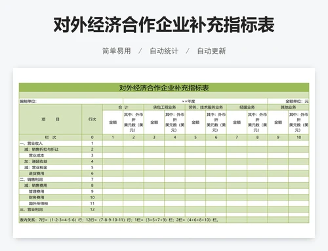
Task: Click the 劳务、技术服务业务 group header
Action: (206, 107)
